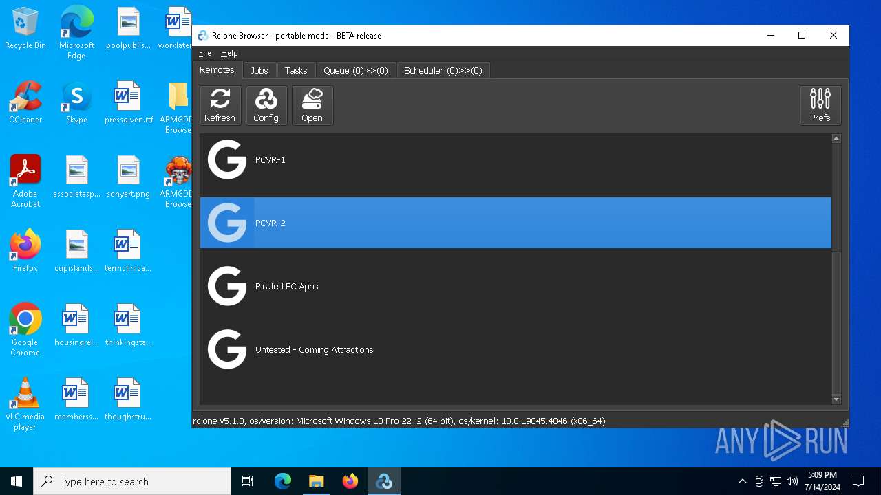Select the sonyart.png desktop file

129,177
